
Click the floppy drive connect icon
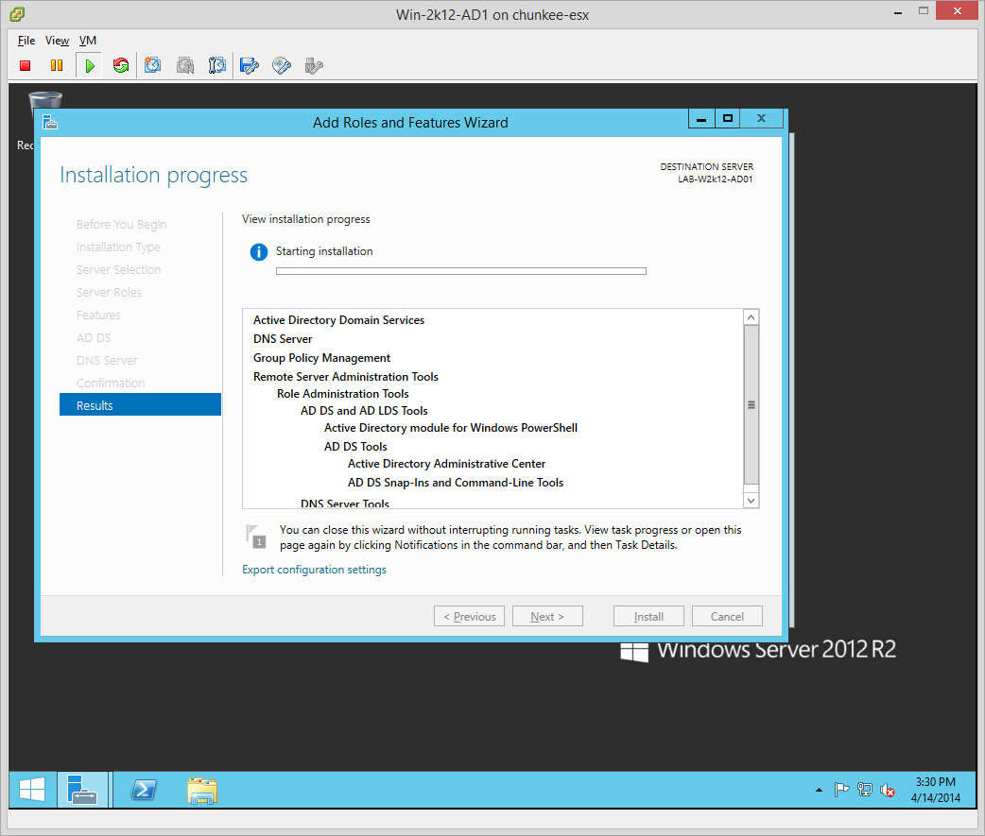[x=250, y=65]
